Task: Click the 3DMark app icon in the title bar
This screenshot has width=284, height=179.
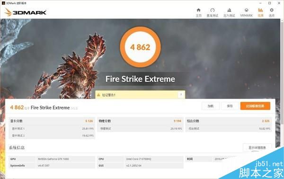Action: click(3, 3)
